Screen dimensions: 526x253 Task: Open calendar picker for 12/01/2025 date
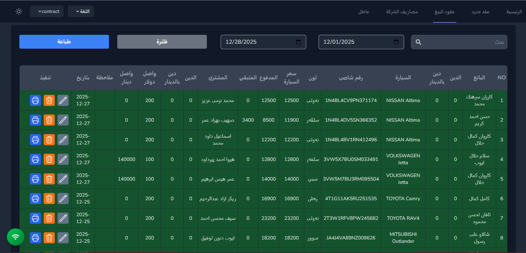coord(396,42)
